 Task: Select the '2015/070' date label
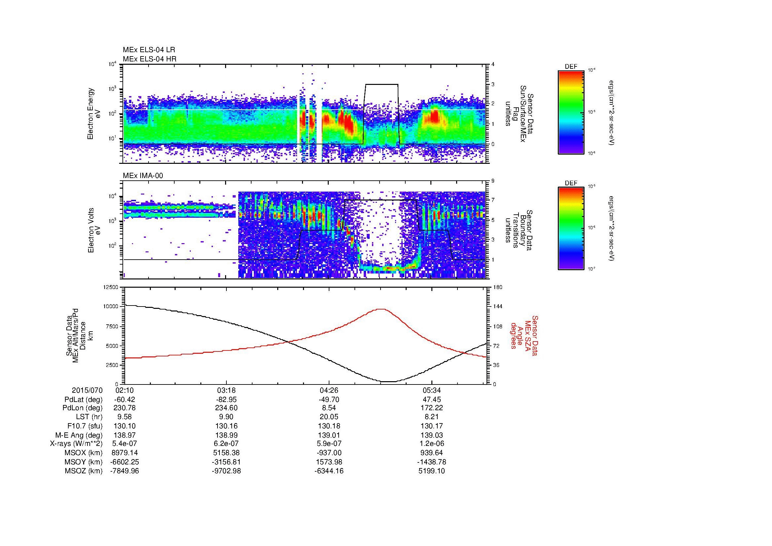(87, 390)
